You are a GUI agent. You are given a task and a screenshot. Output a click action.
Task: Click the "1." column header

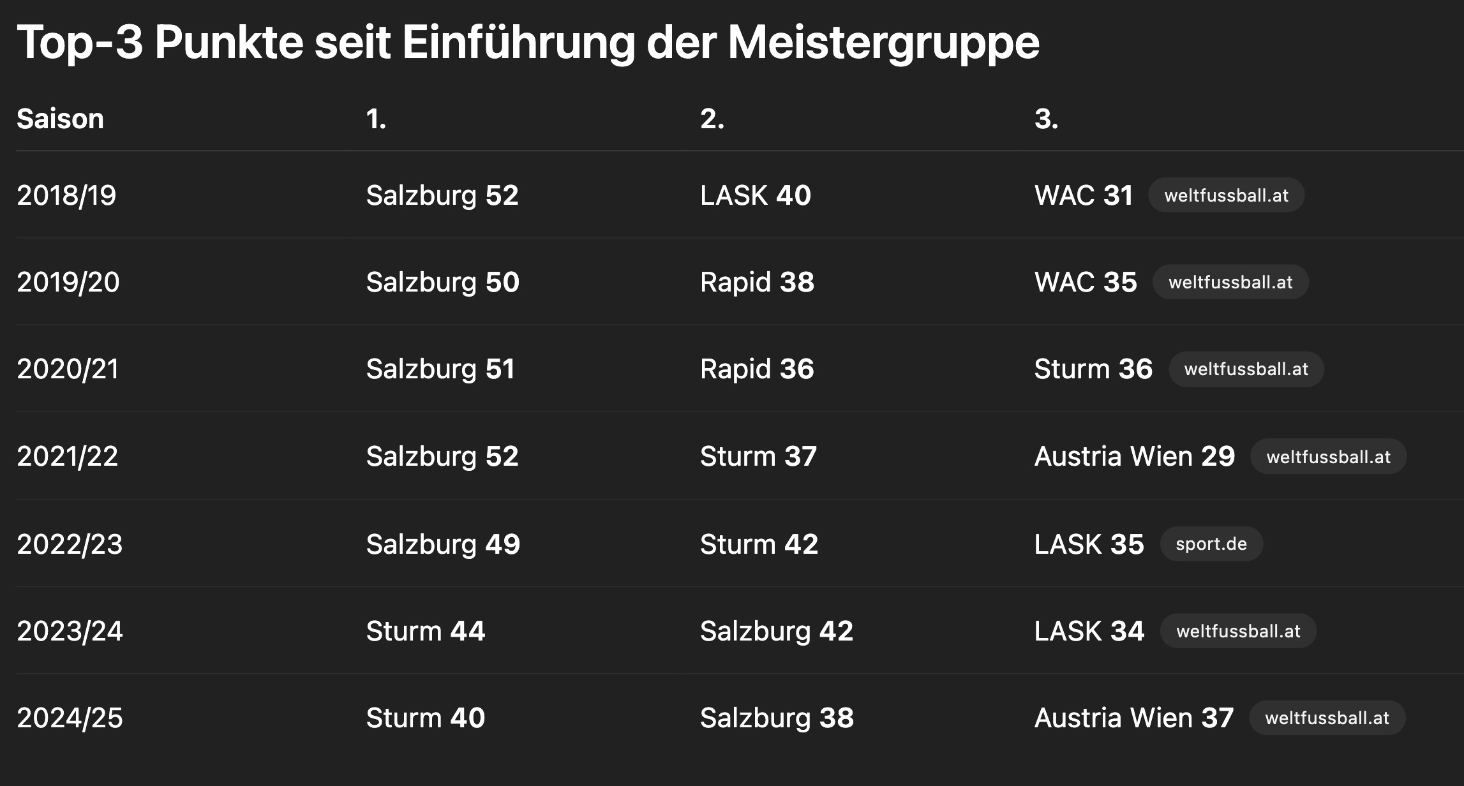tap(376, 119)
